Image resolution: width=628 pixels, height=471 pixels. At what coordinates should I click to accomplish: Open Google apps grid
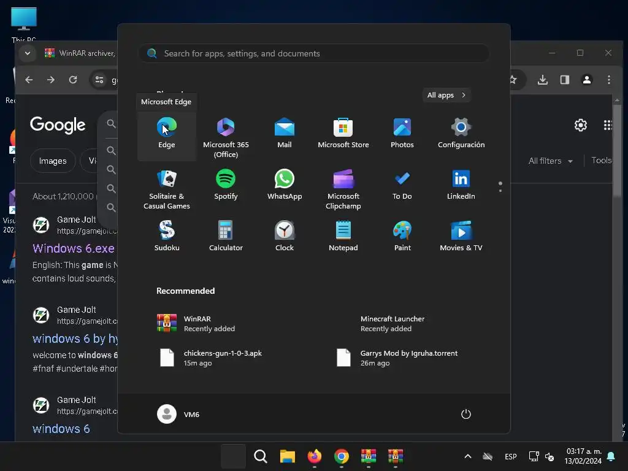(608, 125)
